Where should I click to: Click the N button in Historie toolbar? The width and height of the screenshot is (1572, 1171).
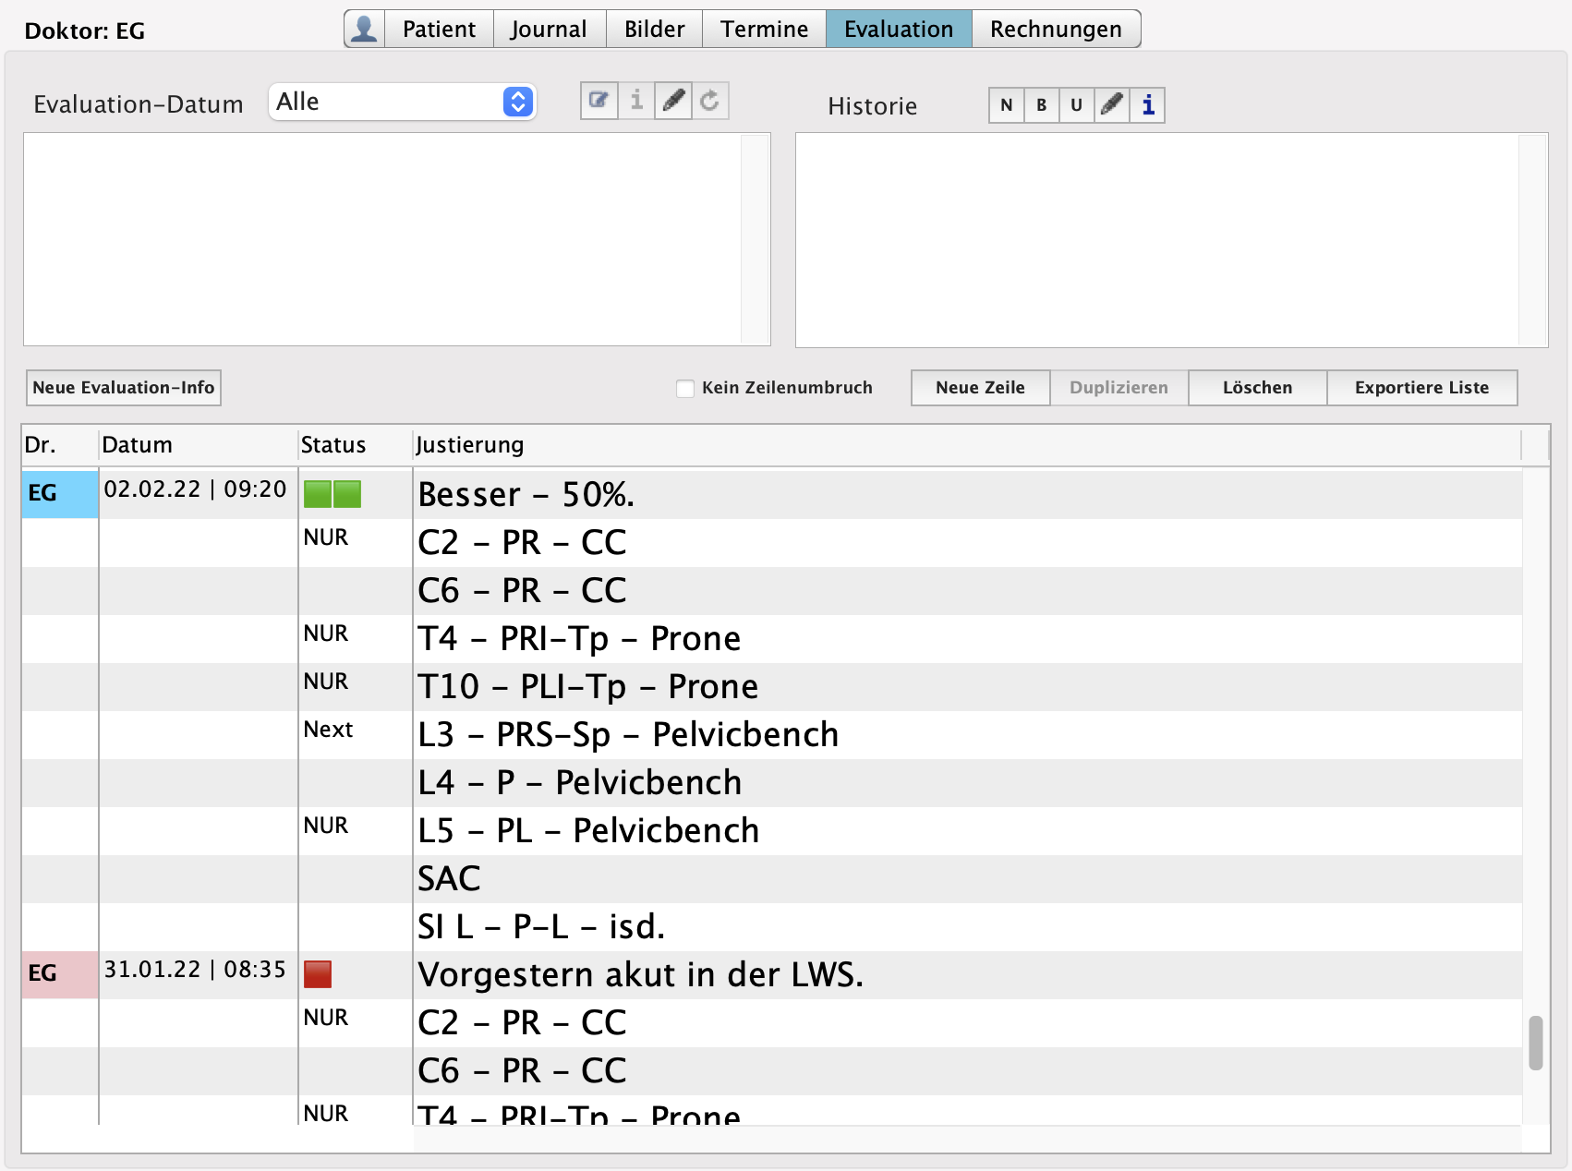(1006, 105)
